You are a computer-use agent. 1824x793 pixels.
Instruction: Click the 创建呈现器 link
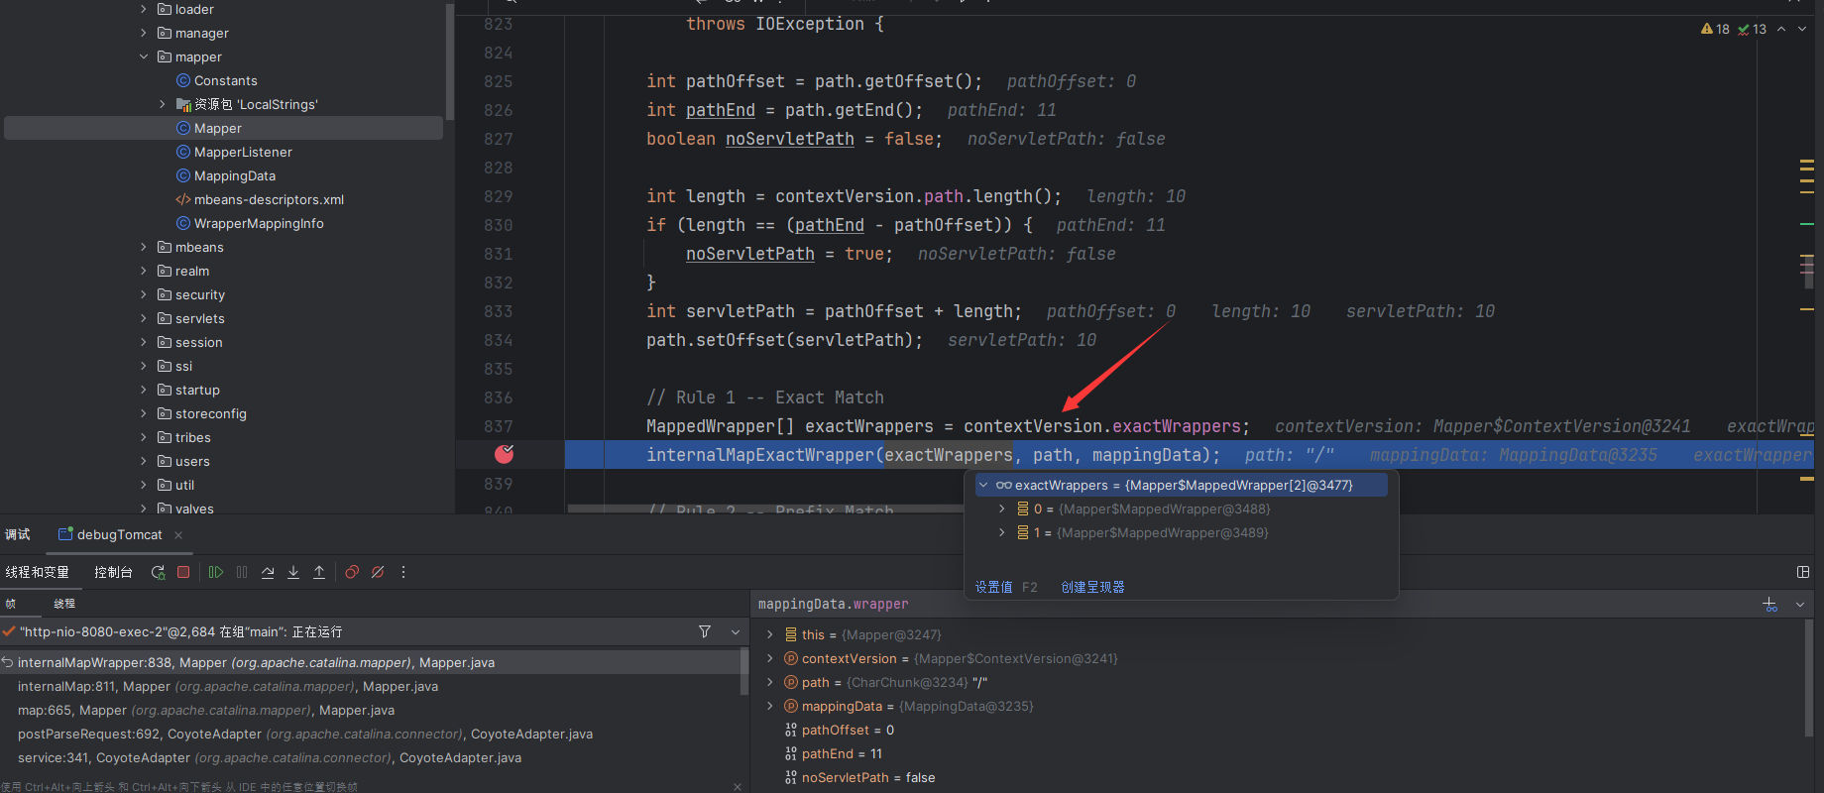tap(1092, 587)
